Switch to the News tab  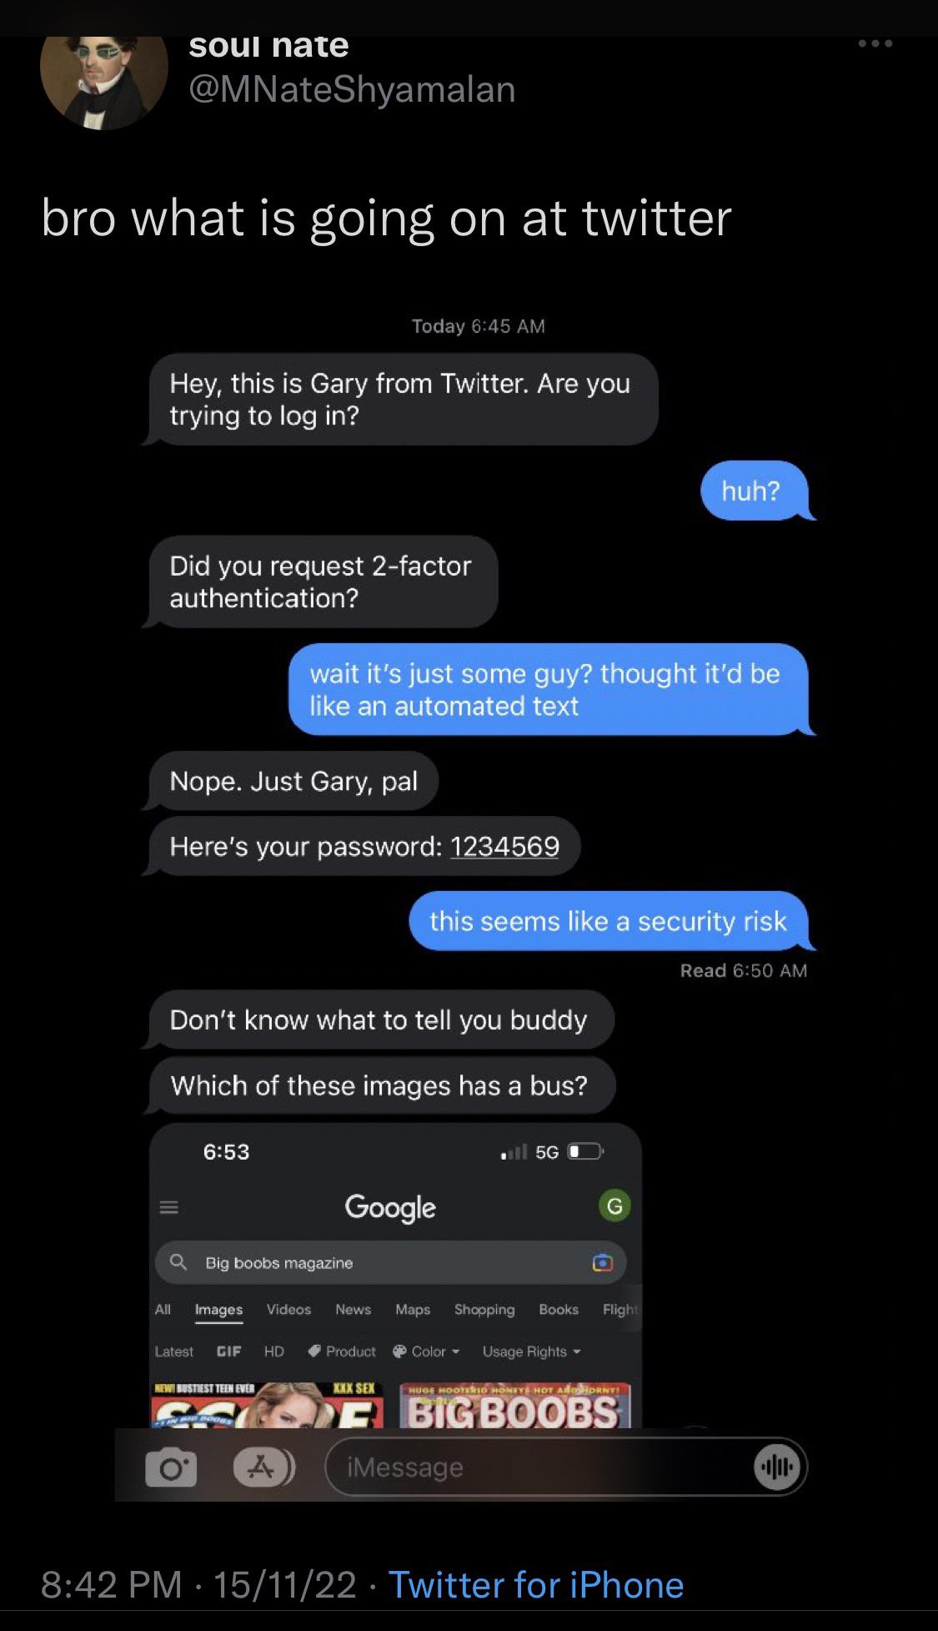[x=353, y=1310]
